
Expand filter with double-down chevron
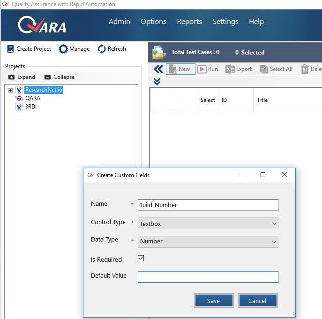coord(157,82)
